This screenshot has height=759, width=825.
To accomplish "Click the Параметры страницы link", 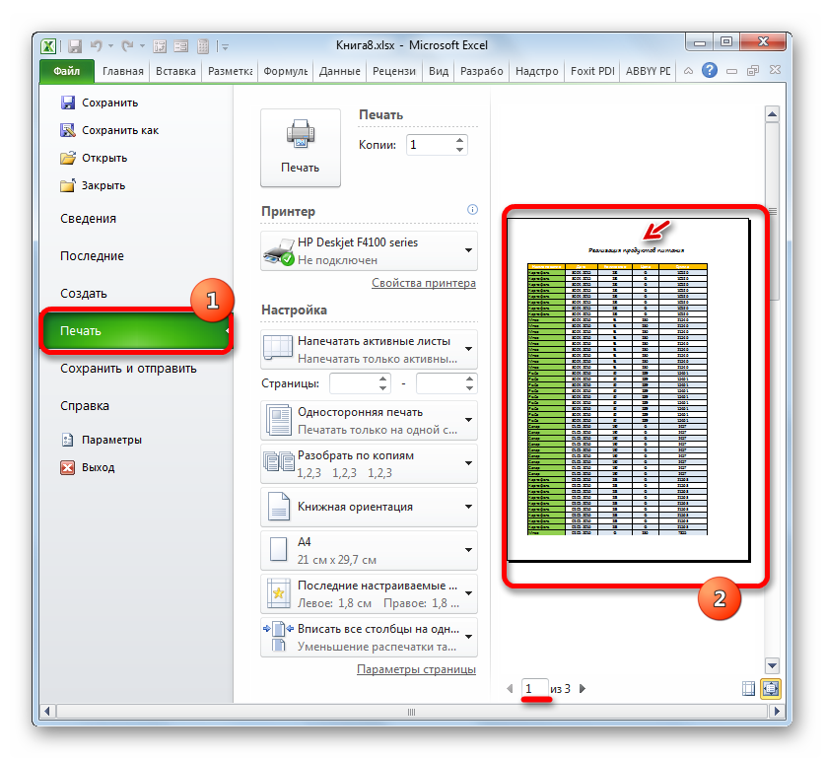I will (415, 669).
